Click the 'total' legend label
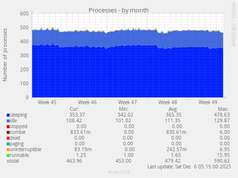The image size is (238, 178). click(14, 161)
